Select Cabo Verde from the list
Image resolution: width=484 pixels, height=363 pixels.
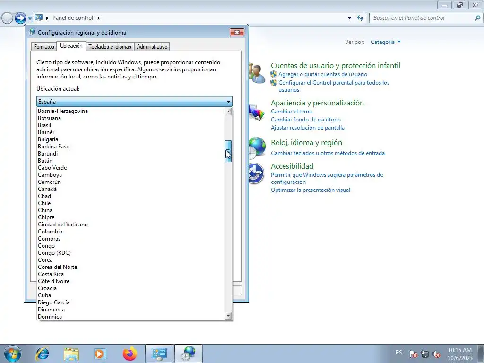[x=130, y=168]
